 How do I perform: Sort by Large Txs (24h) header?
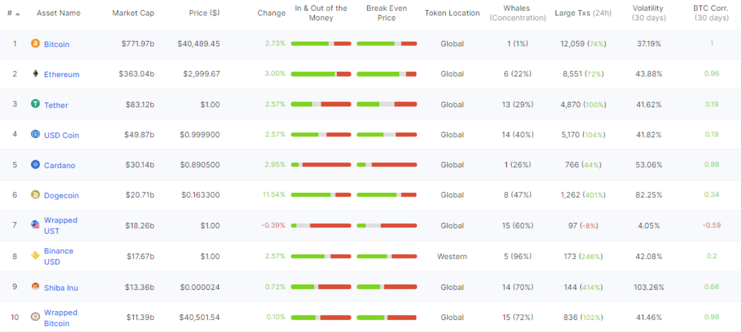(x=583, y=13)
